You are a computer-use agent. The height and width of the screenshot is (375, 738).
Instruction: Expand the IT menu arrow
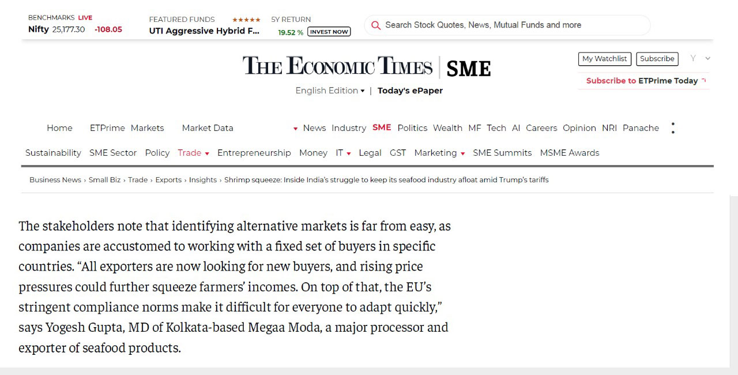click(349, 153)
